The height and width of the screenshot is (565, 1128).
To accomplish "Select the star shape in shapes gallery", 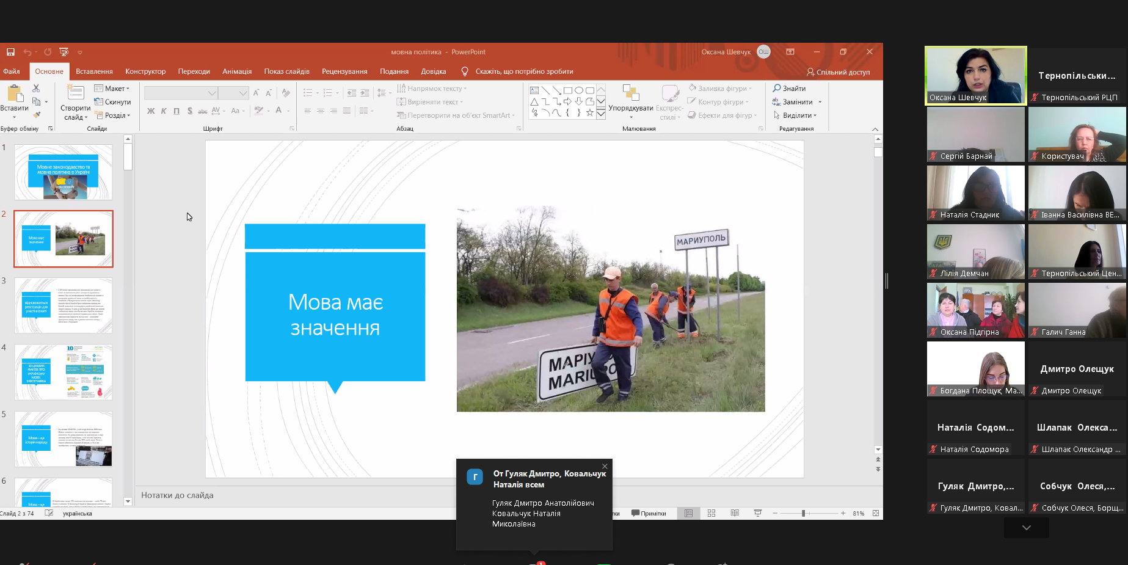I will coord(590,112).
